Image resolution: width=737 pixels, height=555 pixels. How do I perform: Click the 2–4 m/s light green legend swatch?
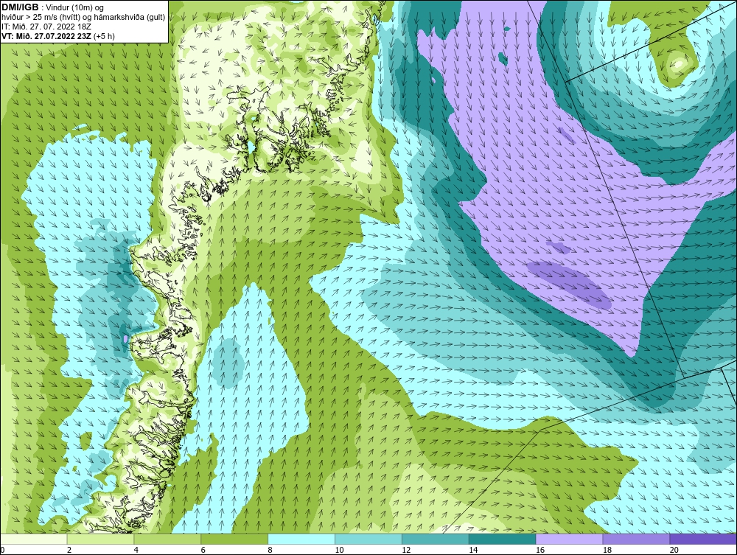pyautogui.click(x=100, y=539)
